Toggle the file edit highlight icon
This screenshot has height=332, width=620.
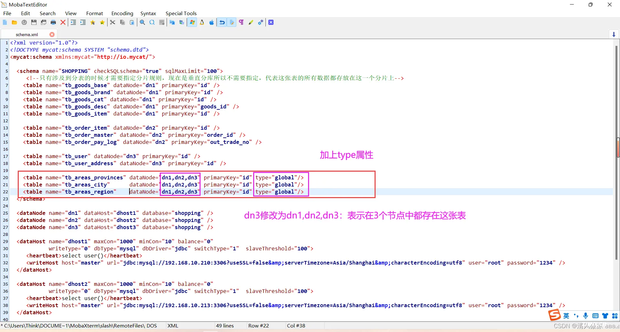232,22
